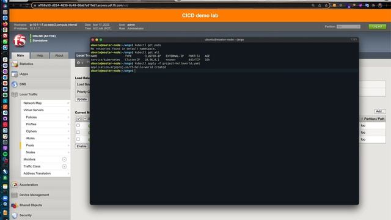
Task: Open the iApps section label
Action: (24, 74)
